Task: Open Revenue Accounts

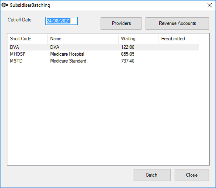Action: (177, 23)
